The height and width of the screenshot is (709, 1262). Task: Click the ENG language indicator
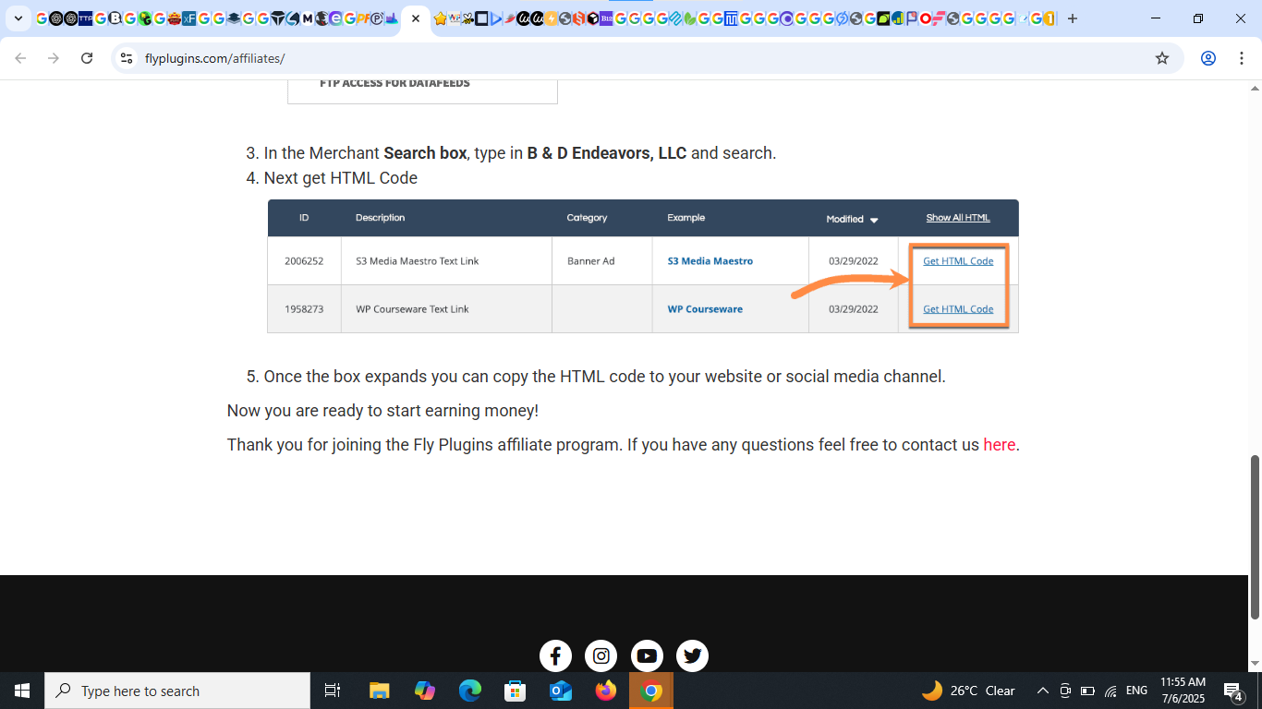pyautogui.click(x=1136, y=691)
